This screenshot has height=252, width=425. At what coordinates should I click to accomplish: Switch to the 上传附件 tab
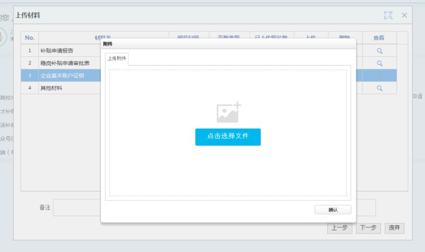(117, 59)
